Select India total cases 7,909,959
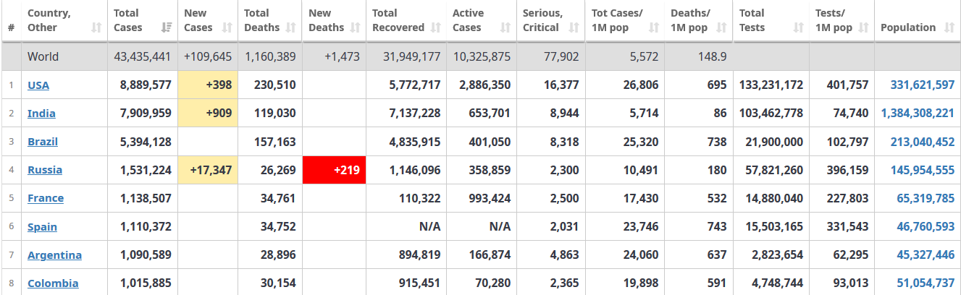This screenshot has height=295, width=961. (146, 113)
